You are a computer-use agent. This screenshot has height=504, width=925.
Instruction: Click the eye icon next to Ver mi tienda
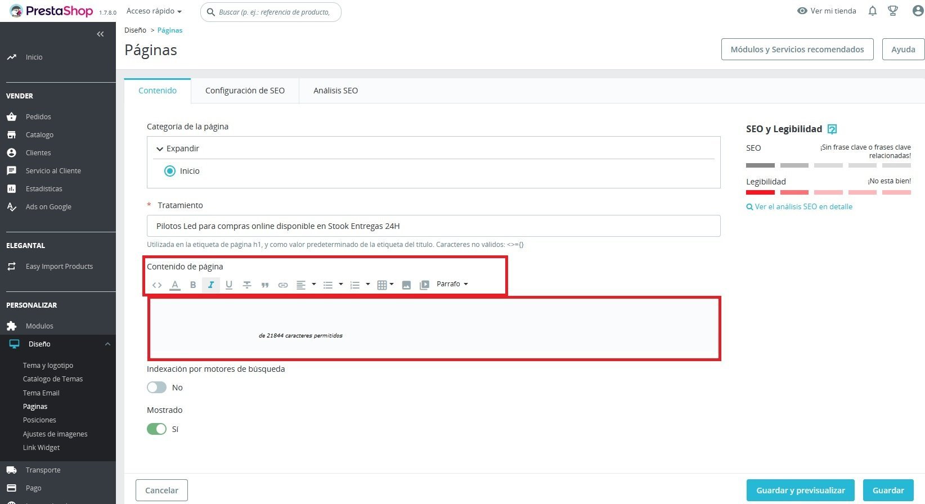click(802, 11)
